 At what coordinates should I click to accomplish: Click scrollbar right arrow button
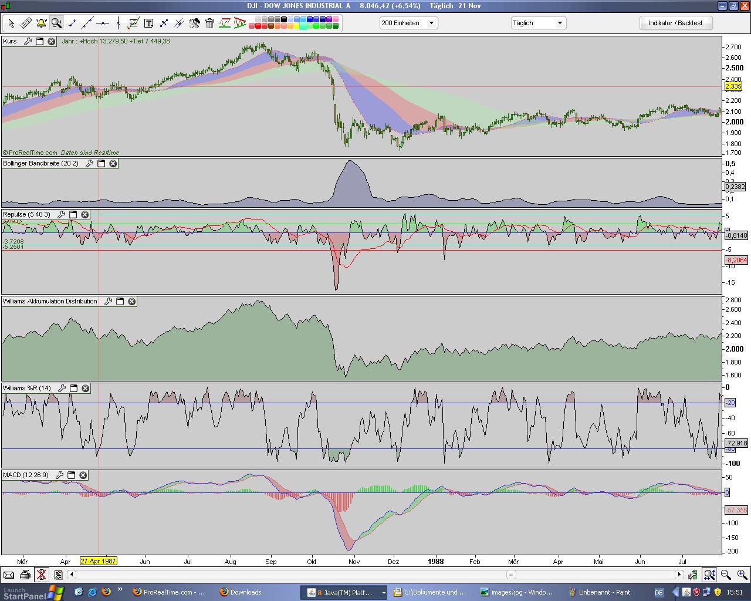(679, 575)
